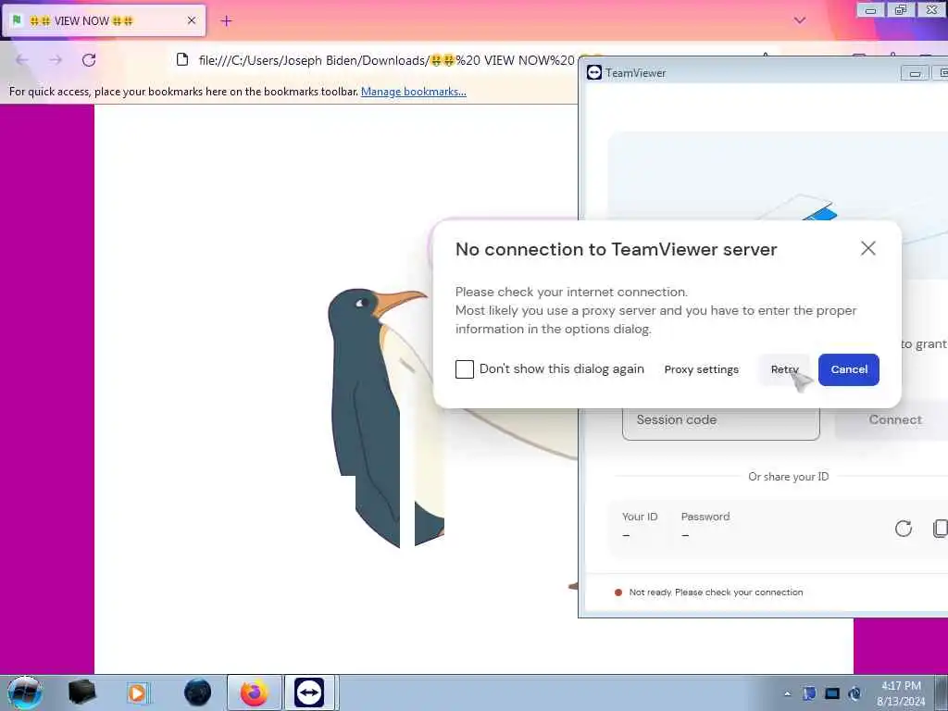Click the page file icon in address bar
Viewport: 948px width, 711px height.
[182, 59]
